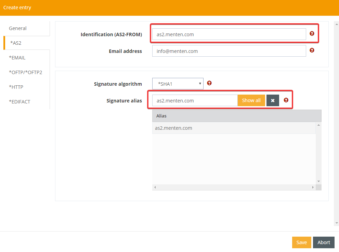Save the entry

point(301,242)
